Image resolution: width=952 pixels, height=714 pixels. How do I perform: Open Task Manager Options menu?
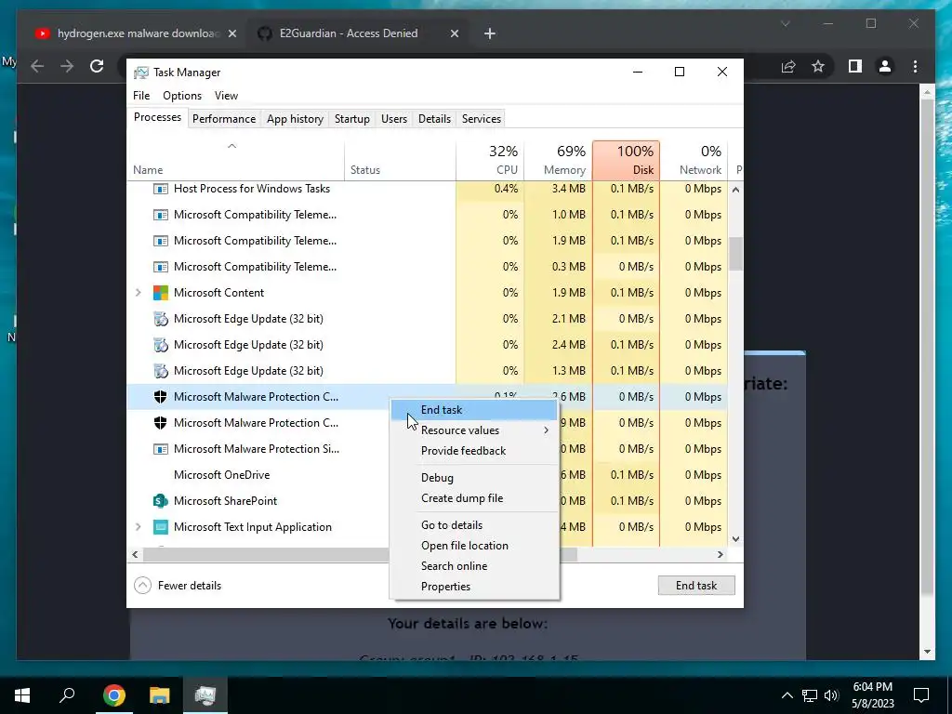pyautogui.click(x=182, y=96)
